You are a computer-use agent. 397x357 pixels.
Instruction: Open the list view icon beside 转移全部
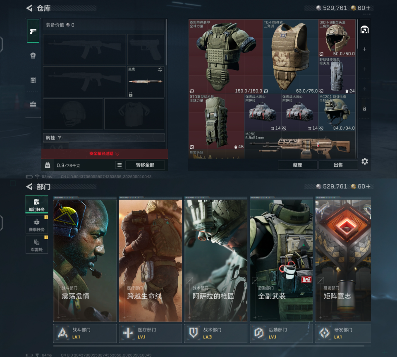click(x=119, y=165)
